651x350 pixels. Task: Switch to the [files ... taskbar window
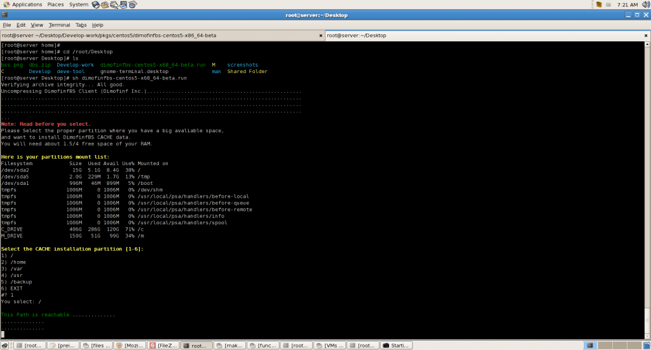pos(97,346)
